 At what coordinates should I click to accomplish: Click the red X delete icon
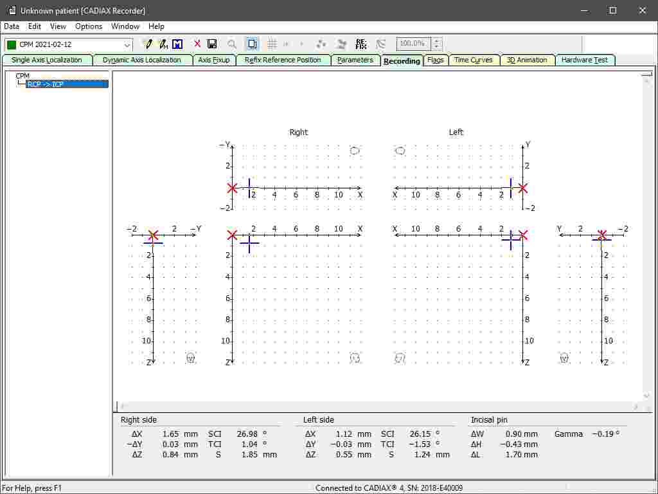[x=197, y=44]
